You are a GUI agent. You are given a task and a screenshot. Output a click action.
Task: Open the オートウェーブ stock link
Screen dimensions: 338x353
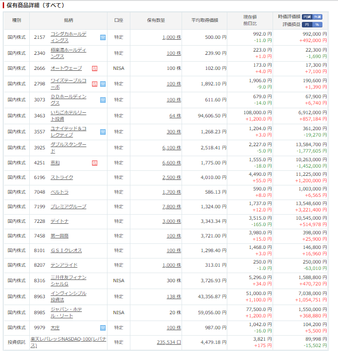(66, 68)
